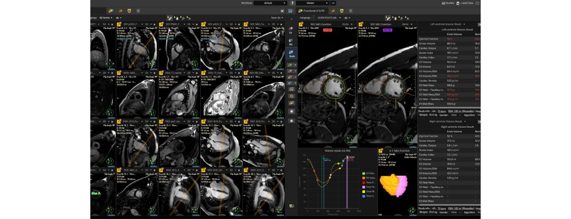Screen dimensions: 571x219
Task: Click the maximize viewer icon in left panel
Action: [x=282, y=11]
